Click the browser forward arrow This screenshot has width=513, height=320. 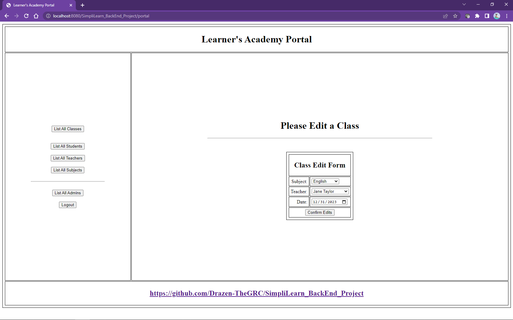click(16, 16)
